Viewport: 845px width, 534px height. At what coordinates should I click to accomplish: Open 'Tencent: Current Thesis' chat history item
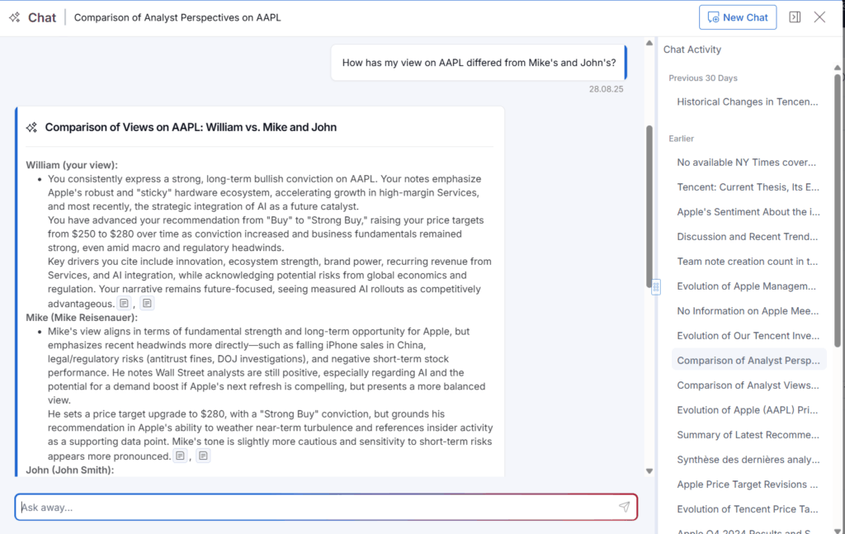tap(747, 187)
